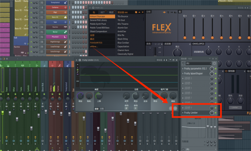Click the orange waveform analysis icon in FLEX

(x=164, y=12)
